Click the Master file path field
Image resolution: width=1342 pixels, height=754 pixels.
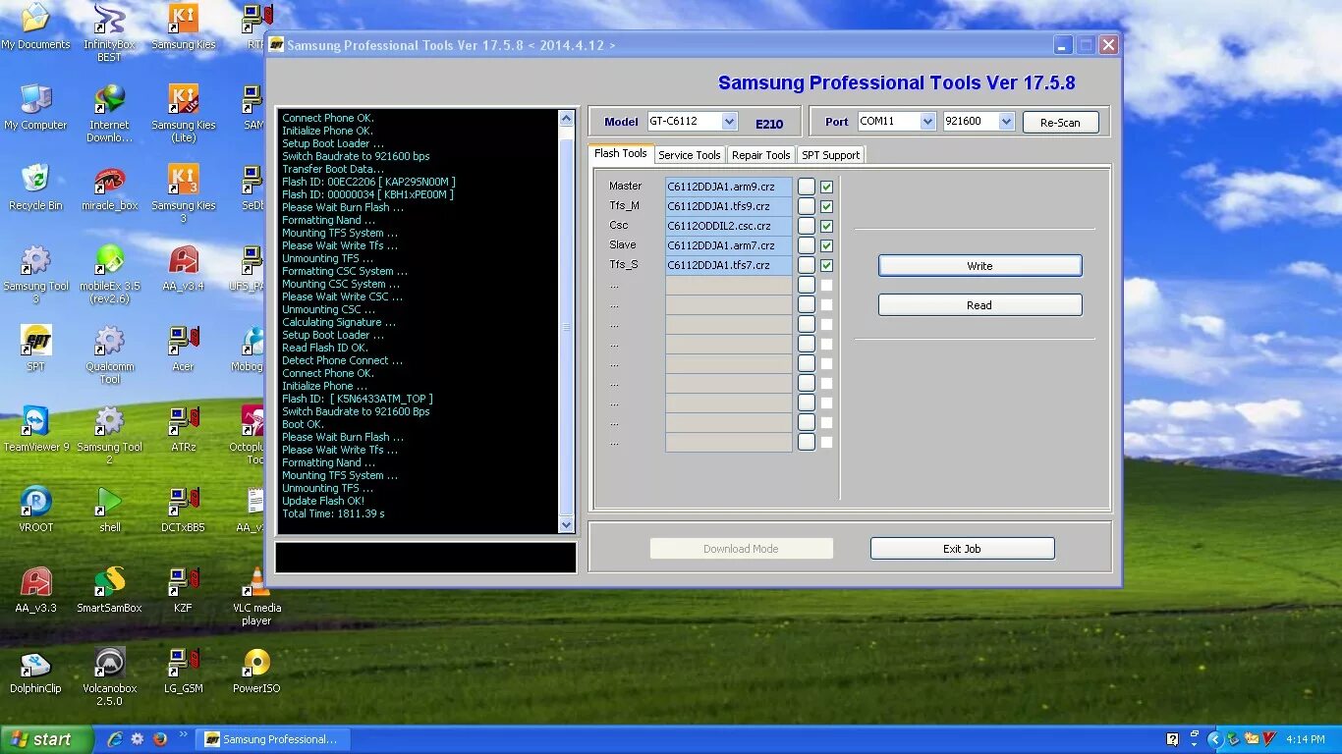click(729, 187)
